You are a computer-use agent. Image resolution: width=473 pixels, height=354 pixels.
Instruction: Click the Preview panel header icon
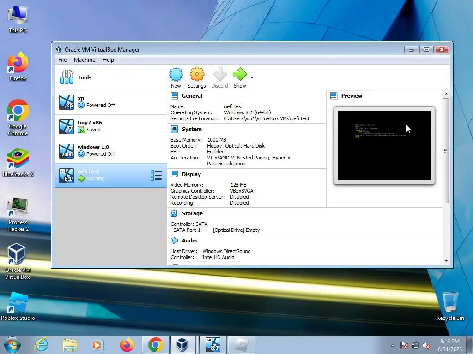click(x=334, y=96)
